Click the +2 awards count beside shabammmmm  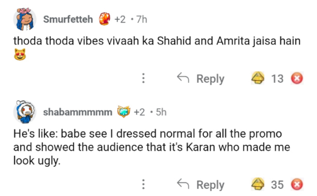pos(139,112)
